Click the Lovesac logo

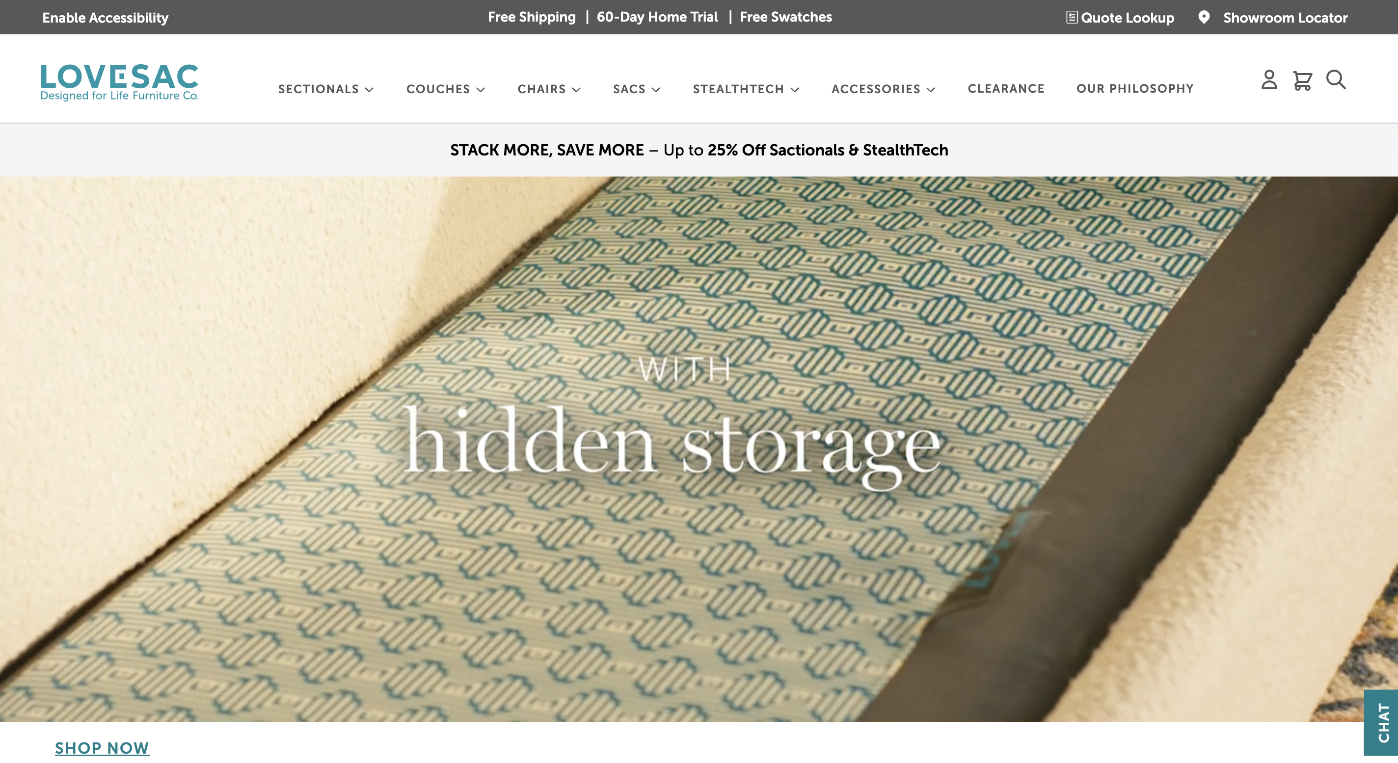click(119, 82)
